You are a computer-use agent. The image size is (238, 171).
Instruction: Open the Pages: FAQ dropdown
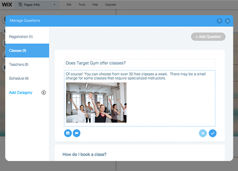tap(37, 5)
